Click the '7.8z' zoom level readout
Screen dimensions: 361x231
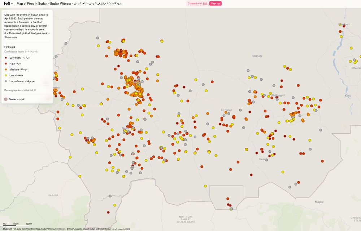pos(5,224)
